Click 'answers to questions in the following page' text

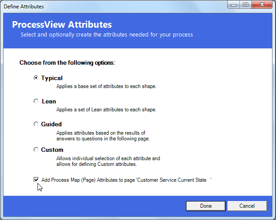pos(103,139)
